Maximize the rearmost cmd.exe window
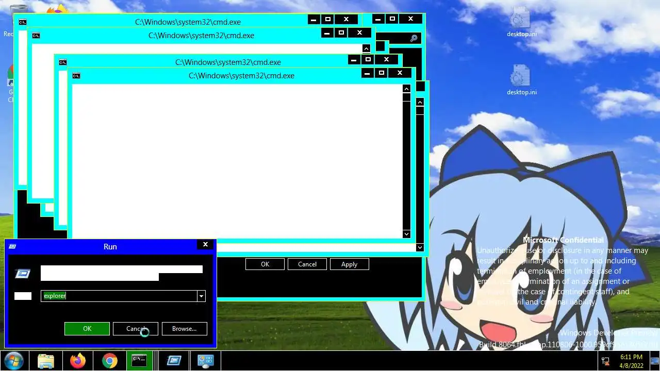 (x=327, y=20)
